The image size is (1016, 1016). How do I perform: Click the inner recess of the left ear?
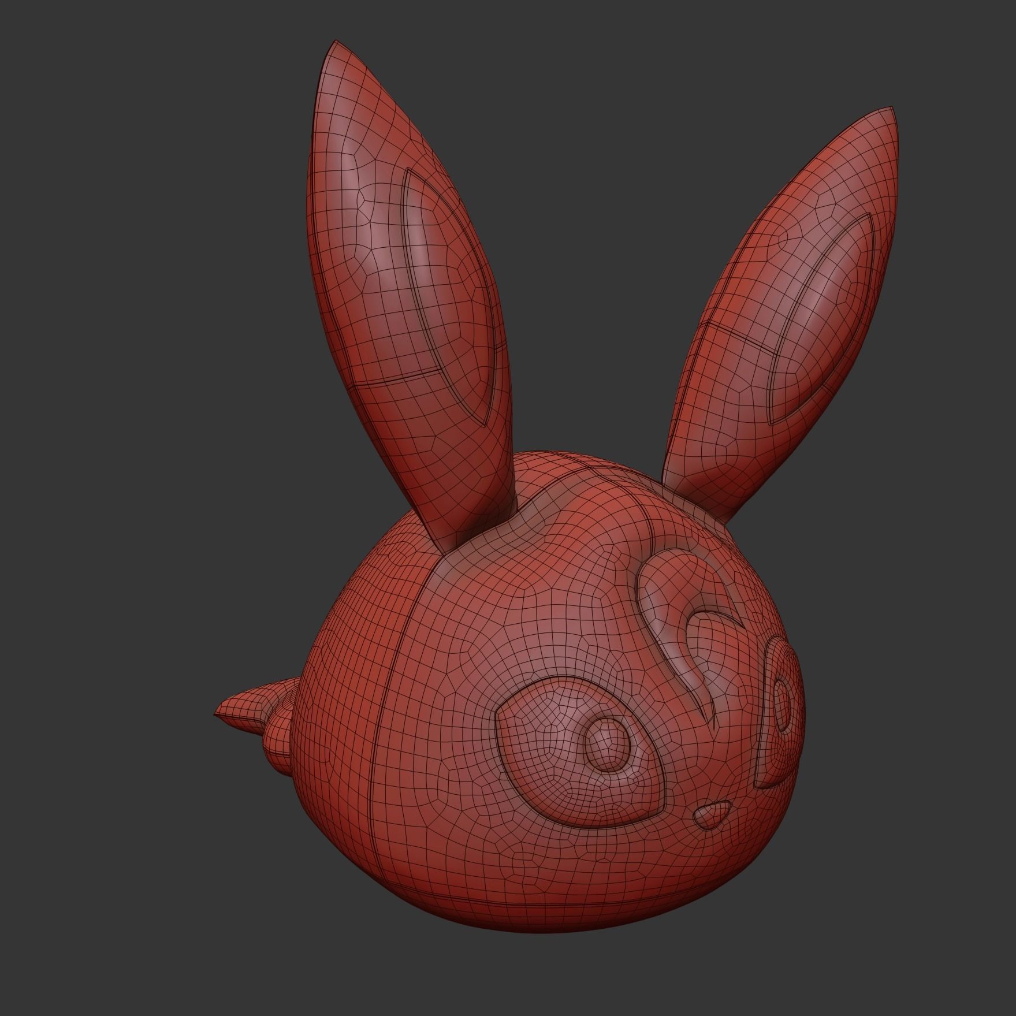[x=448, y=297]
